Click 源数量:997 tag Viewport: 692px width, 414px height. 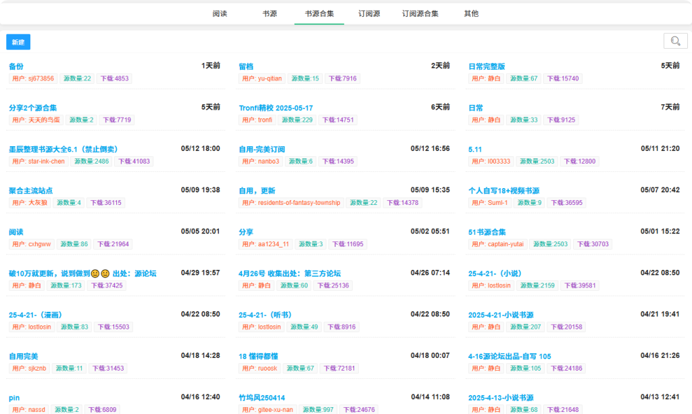click(x=318, y=409)
